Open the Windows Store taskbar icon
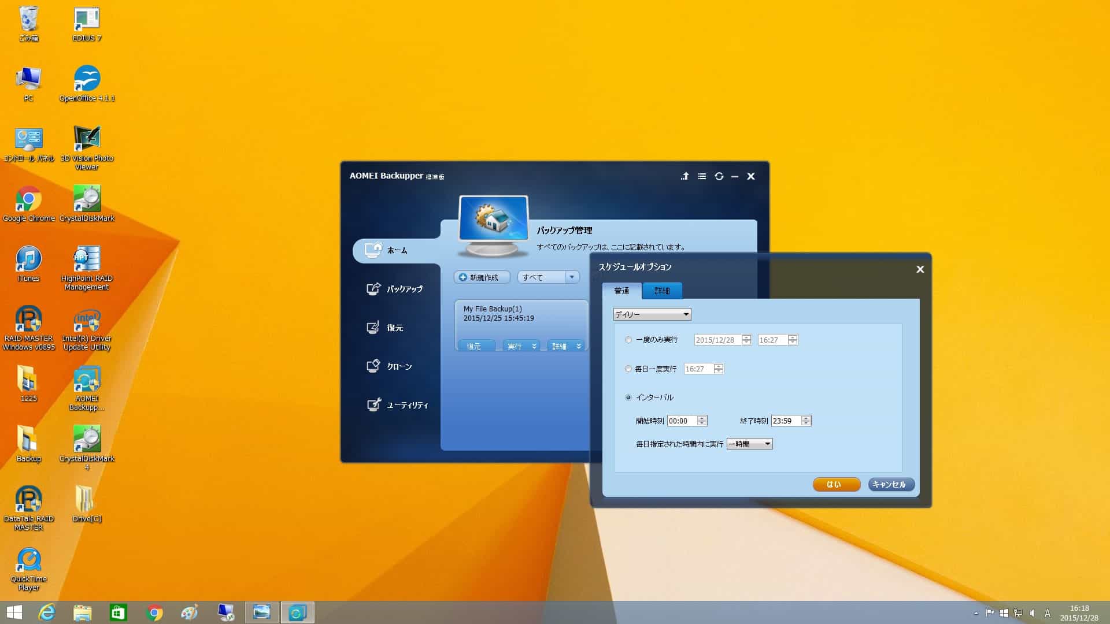Screen dimensions: 1110x624 coord(119,612)
